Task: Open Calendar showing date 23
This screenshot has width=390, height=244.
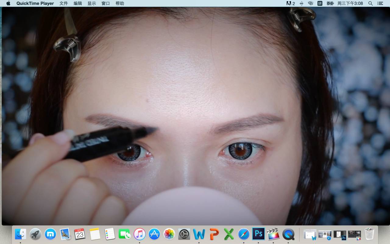Action: (80, 234)
